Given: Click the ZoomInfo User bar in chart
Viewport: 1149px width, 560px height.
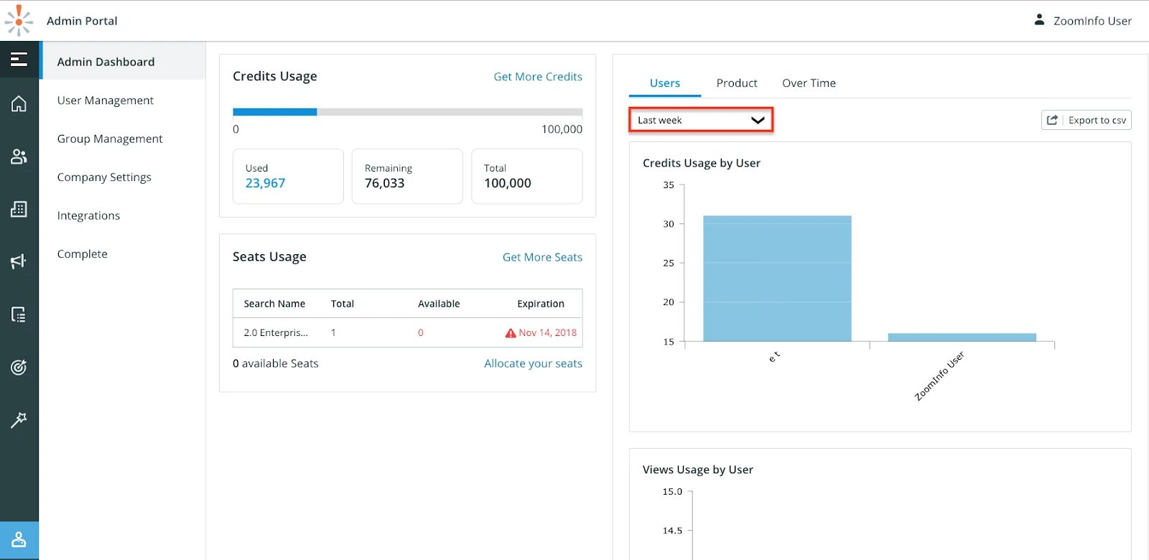Looking at the screenshot, I should [962, 337].
